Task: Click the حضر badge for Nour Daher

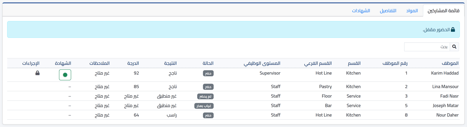Action: tap(208, 115)
